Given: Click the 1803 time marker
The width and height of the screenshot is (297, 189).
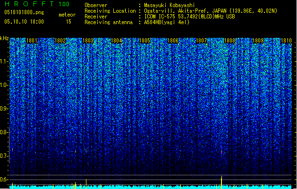Looking at the screenshot, I should coord(88,41).
